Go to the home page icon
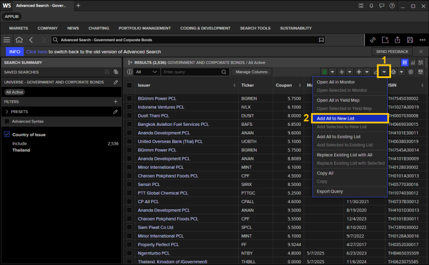 19,40
